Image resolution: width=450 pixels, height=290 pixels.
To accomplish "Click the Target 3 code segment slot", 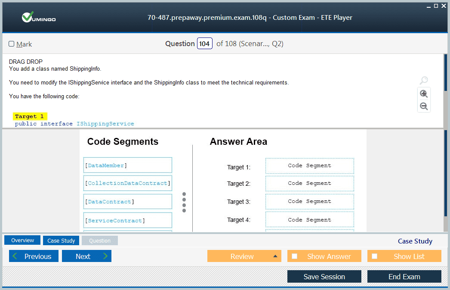I will (x=310, y=202).
